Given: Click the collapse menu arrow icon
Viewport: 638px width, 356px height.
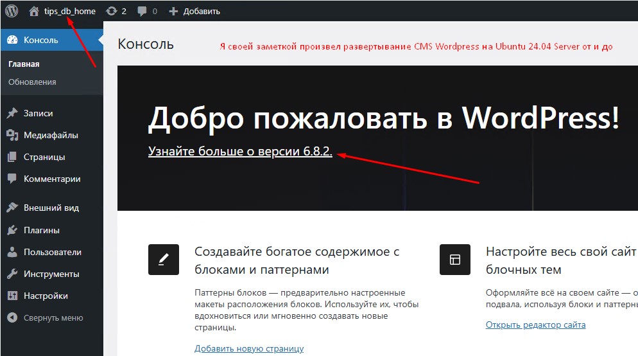Looking at the screenshot, I should tap(12, 317).
